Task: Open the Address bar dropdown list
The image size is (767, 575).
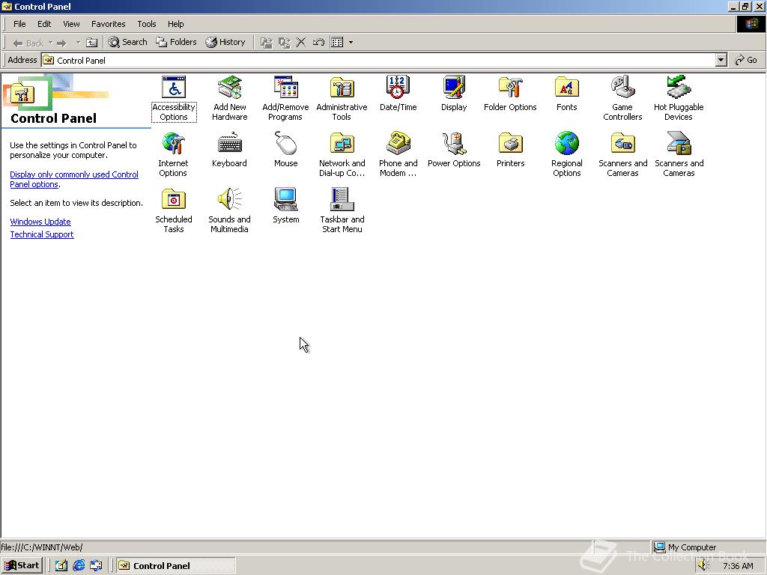Action: pos(721,60)
